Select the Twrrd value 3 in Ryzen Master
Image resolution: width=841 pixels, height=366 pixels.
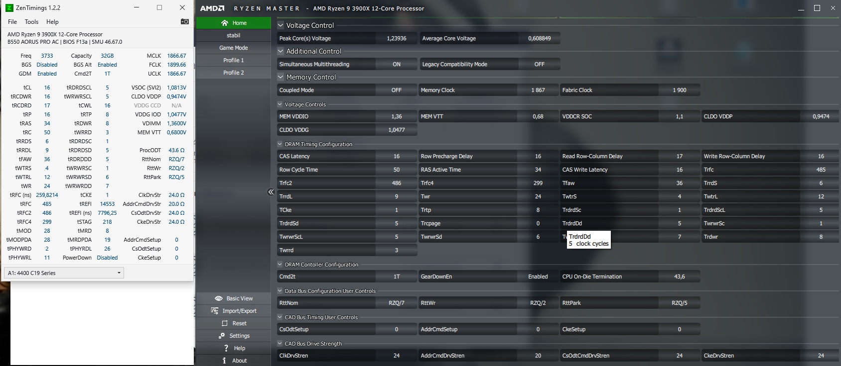tap(397, 250)
